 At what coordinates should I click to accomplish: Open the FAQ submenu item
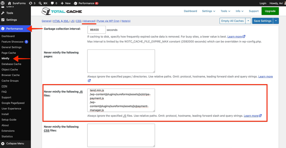click(x=4, y=92)
